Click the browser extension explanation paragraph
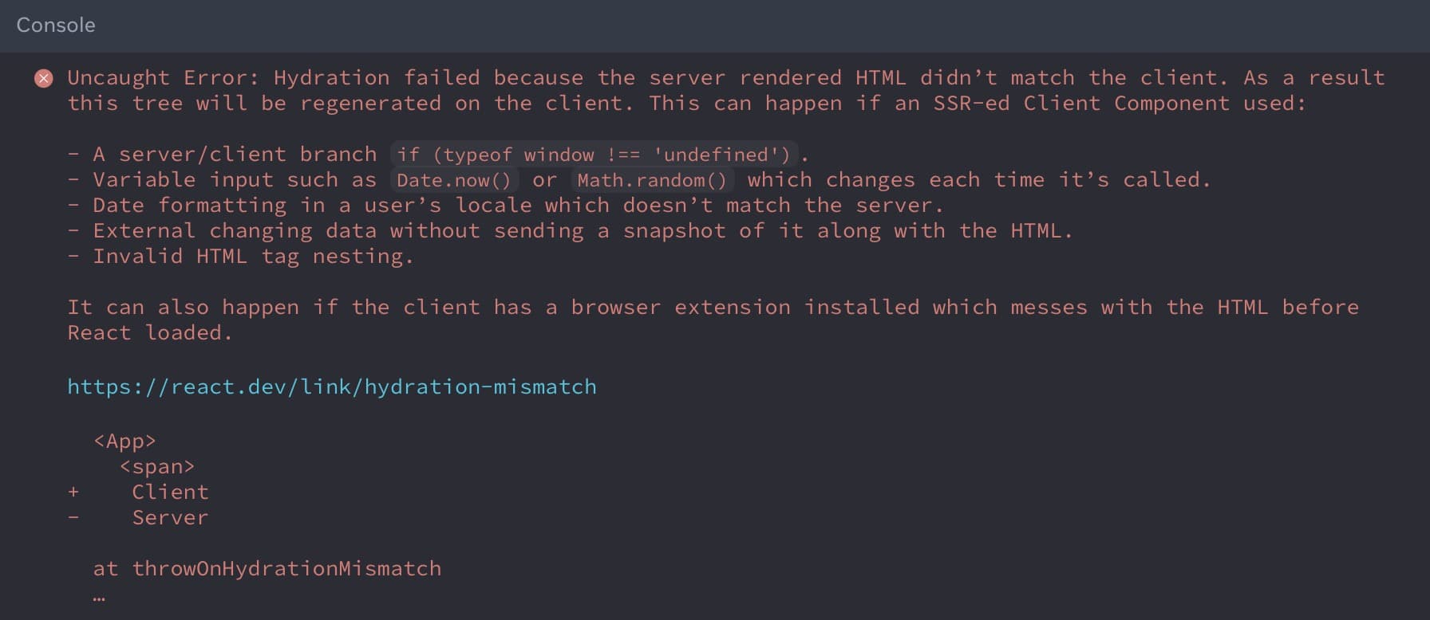Viewport: 1430px width, 620px height. (713, 308)
